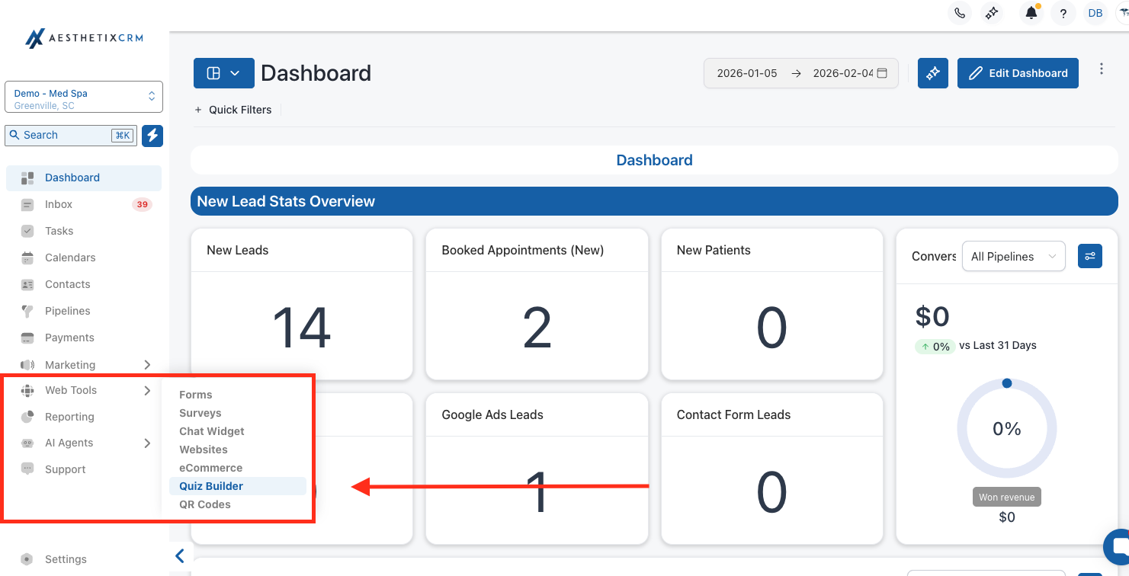
Task: Click the Booked Appointments (New) count 2
Action: coord(537,328)
